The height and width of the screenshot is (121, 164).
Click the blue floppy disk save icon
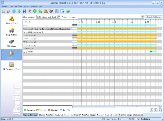[x=24, y=11]
